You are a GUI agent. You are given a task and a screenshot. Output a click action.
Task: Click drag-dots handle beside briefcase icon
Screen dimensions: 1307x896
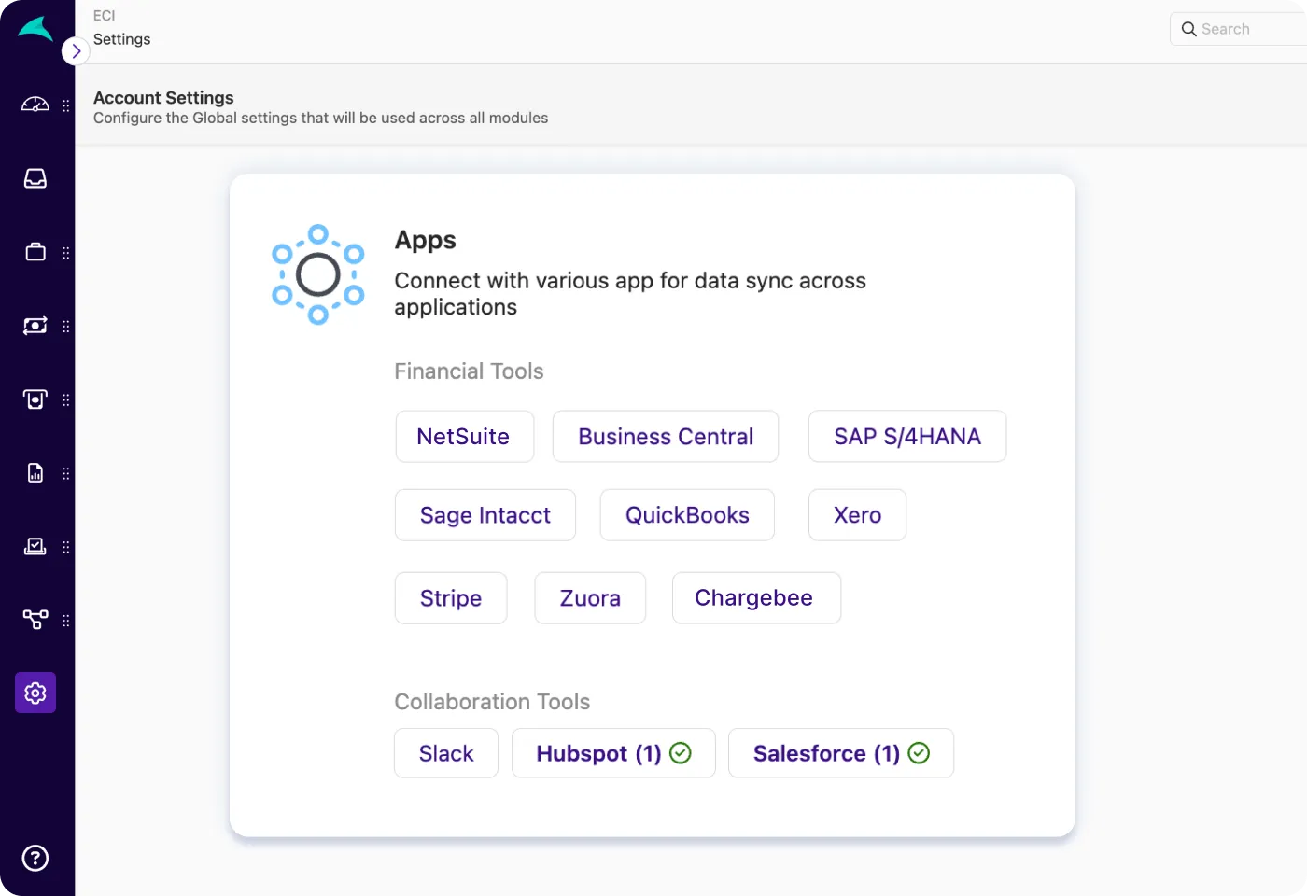pos(66,253)
